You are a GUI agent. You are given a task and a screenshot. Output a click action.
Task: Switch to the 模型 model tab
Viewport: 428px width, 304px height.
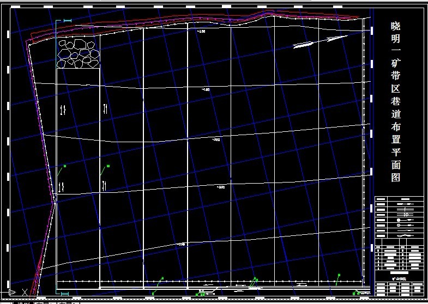23,302
